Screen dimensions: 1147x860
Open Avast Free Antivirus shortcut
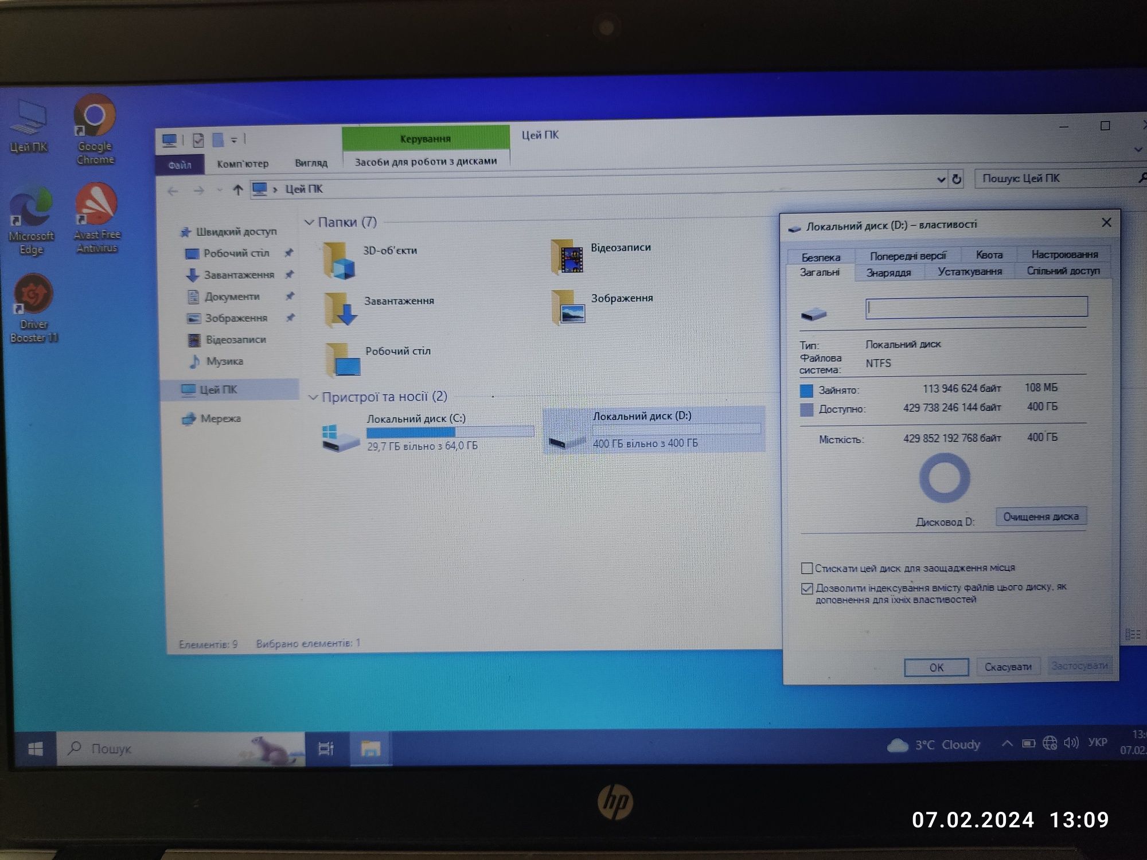[x=96, y=218]
